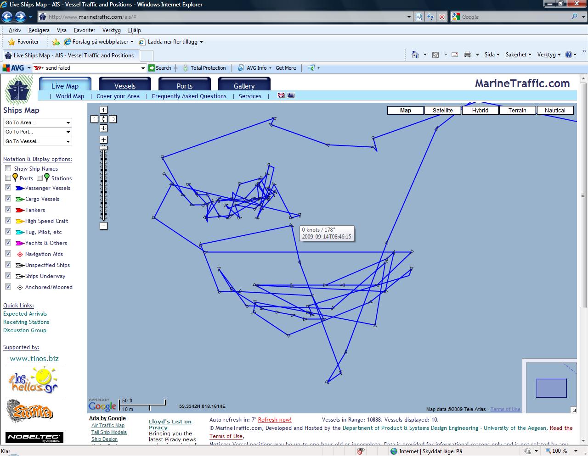Image resolution: width=588 pixels, height=456 pixels.
Task: Click the IE Help question mark icon
Action: click(568, 55)
